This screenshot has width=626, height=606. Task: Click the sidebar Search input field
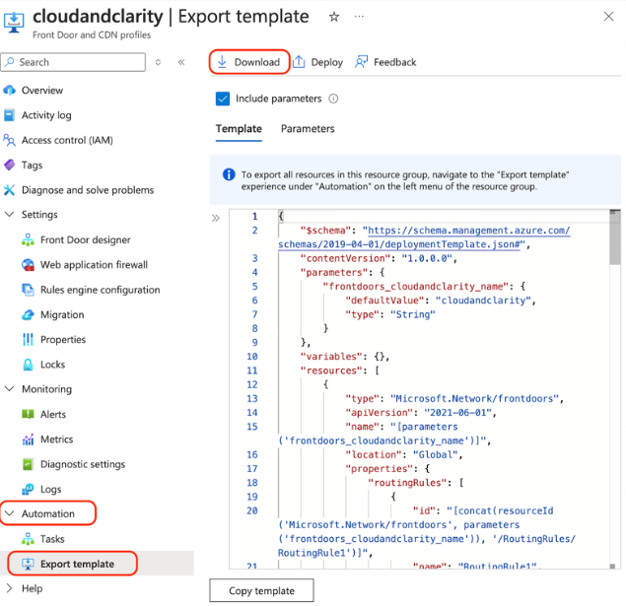(79, 62)
